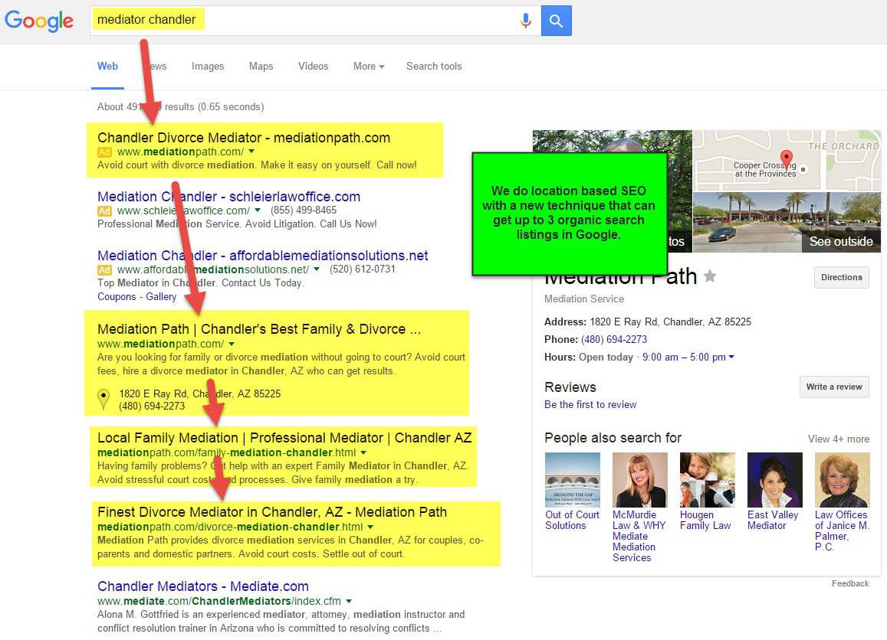Image resolution: width=887 pixels, height=640 pixels.
Task: Click the Write a review button
Action: pyautogui.click(x=833, y=387)
